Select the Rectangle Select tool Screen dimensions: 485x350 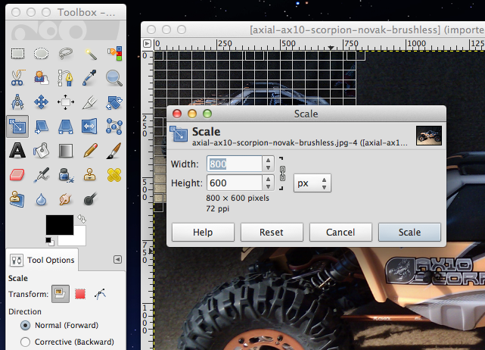[17, 54]
